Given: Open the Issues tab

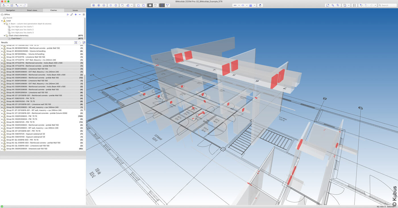Looking at the screenshot, I should pos(75,10).
